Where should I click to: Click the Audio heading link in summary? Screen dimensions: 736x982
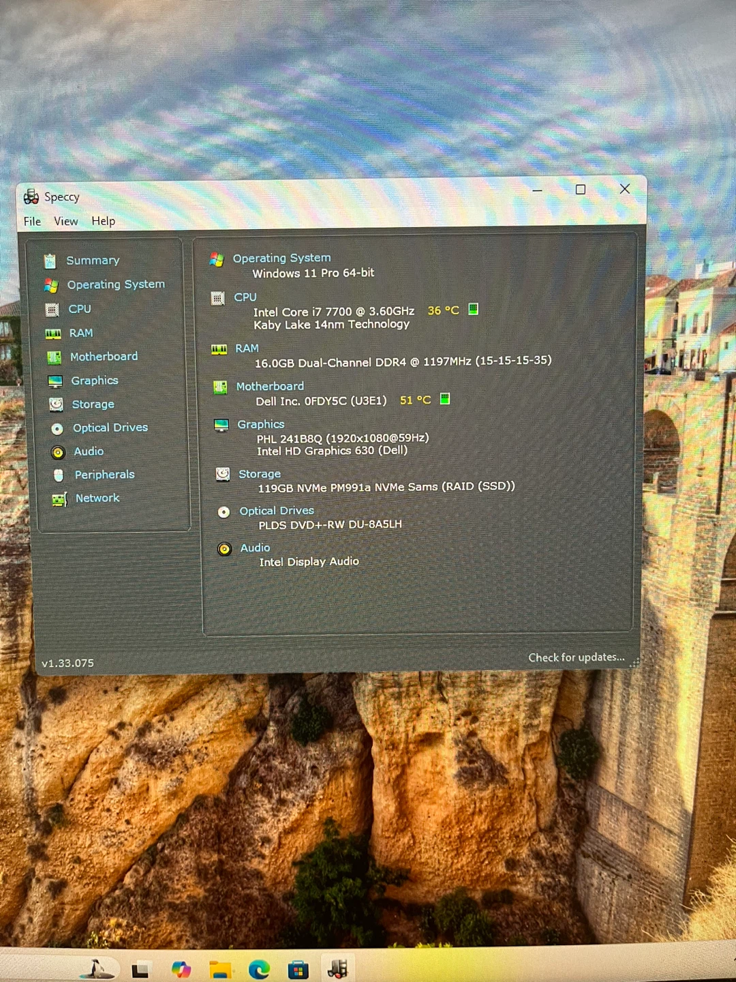coord(255,548)
